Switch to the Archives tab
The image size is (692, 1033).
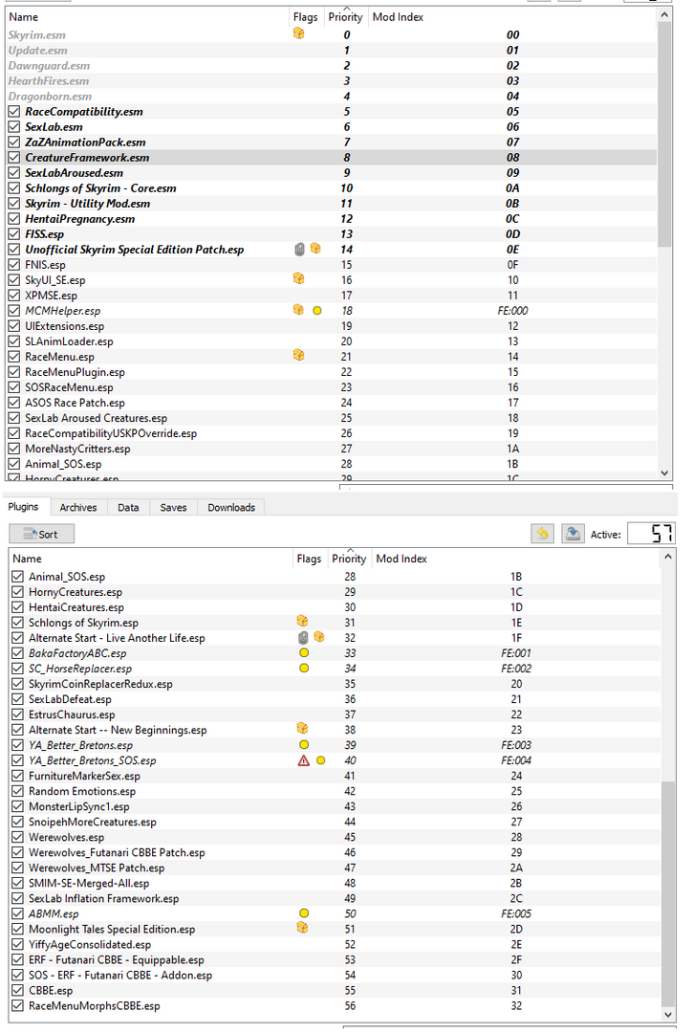78,507
